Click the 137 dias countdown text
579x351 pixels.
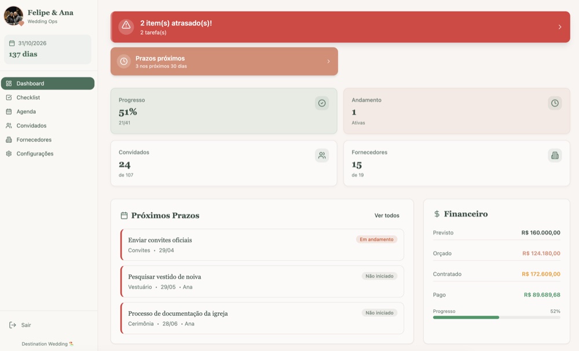click(23, 54)
